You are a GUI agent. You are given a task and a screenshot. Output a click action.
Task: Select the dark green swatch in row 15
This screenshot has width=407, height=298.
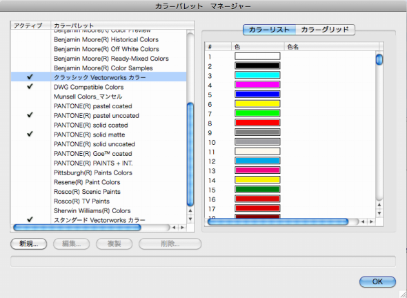(x=257, y=189)
